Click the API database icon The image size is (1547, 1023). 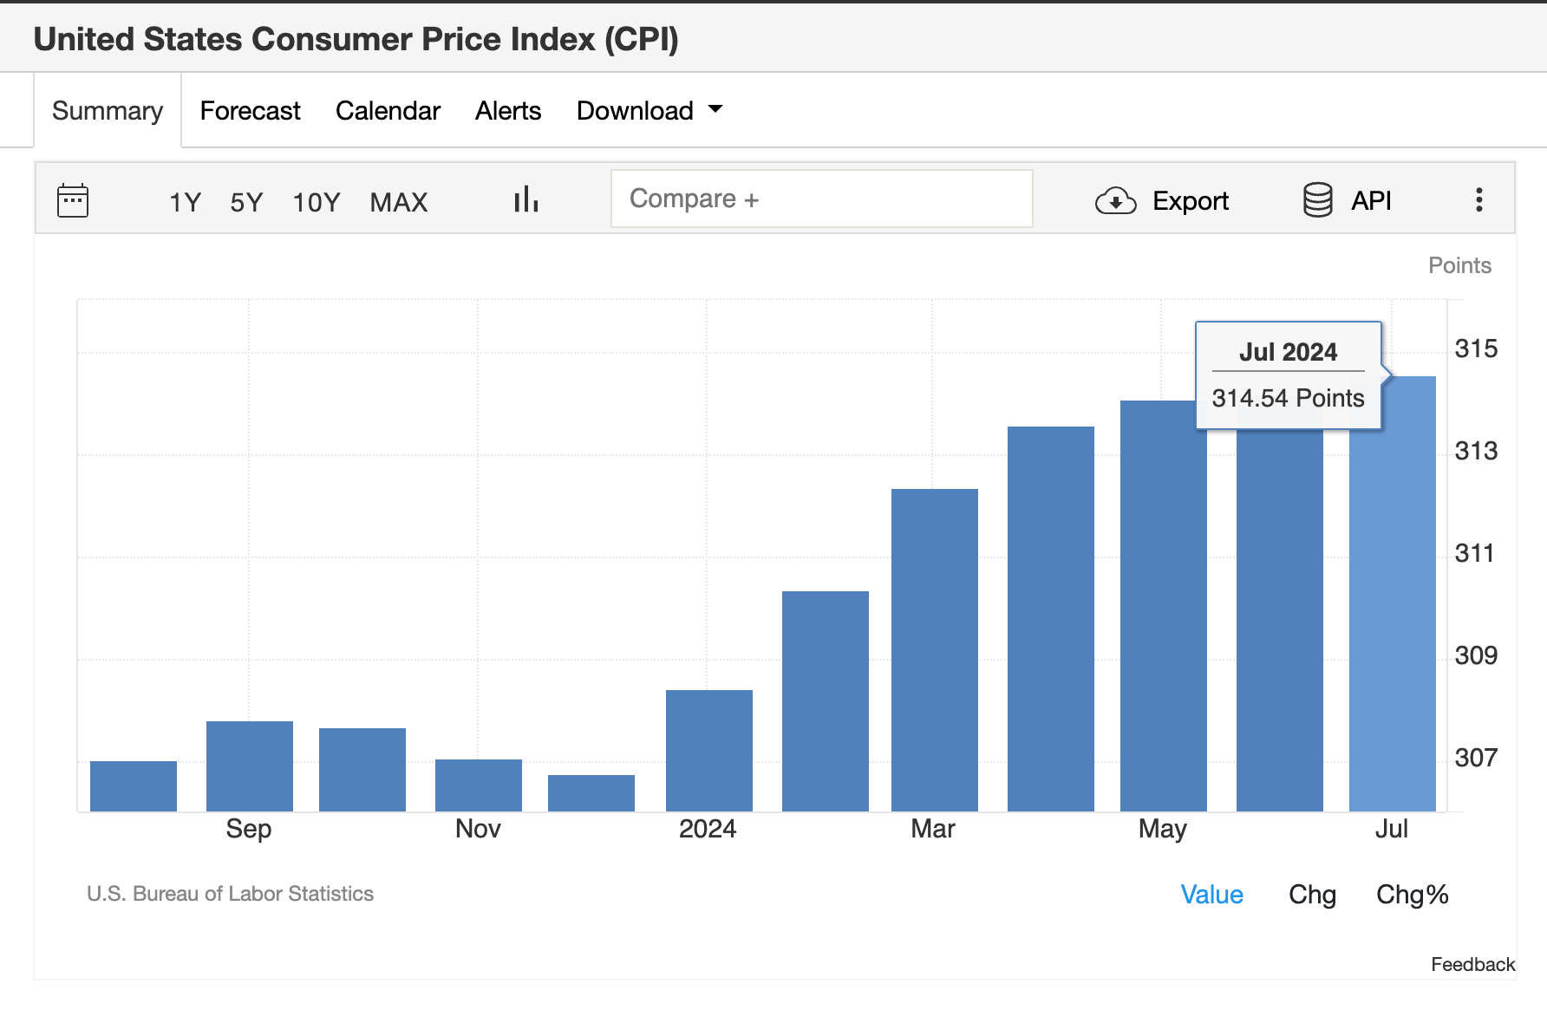pos(1317,200)
